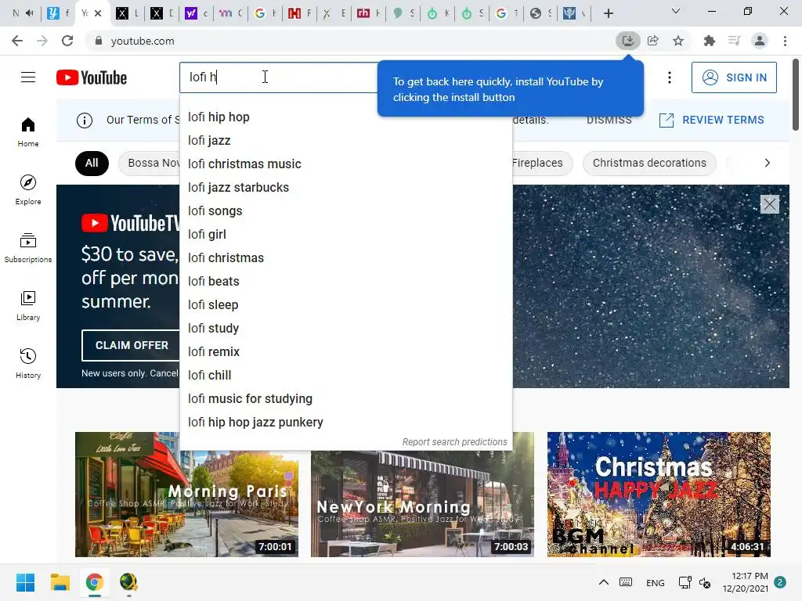Viewport: 802px width, 601px height.
Task: Click the page vertical scrollbar
Action: tap(796, 95)
